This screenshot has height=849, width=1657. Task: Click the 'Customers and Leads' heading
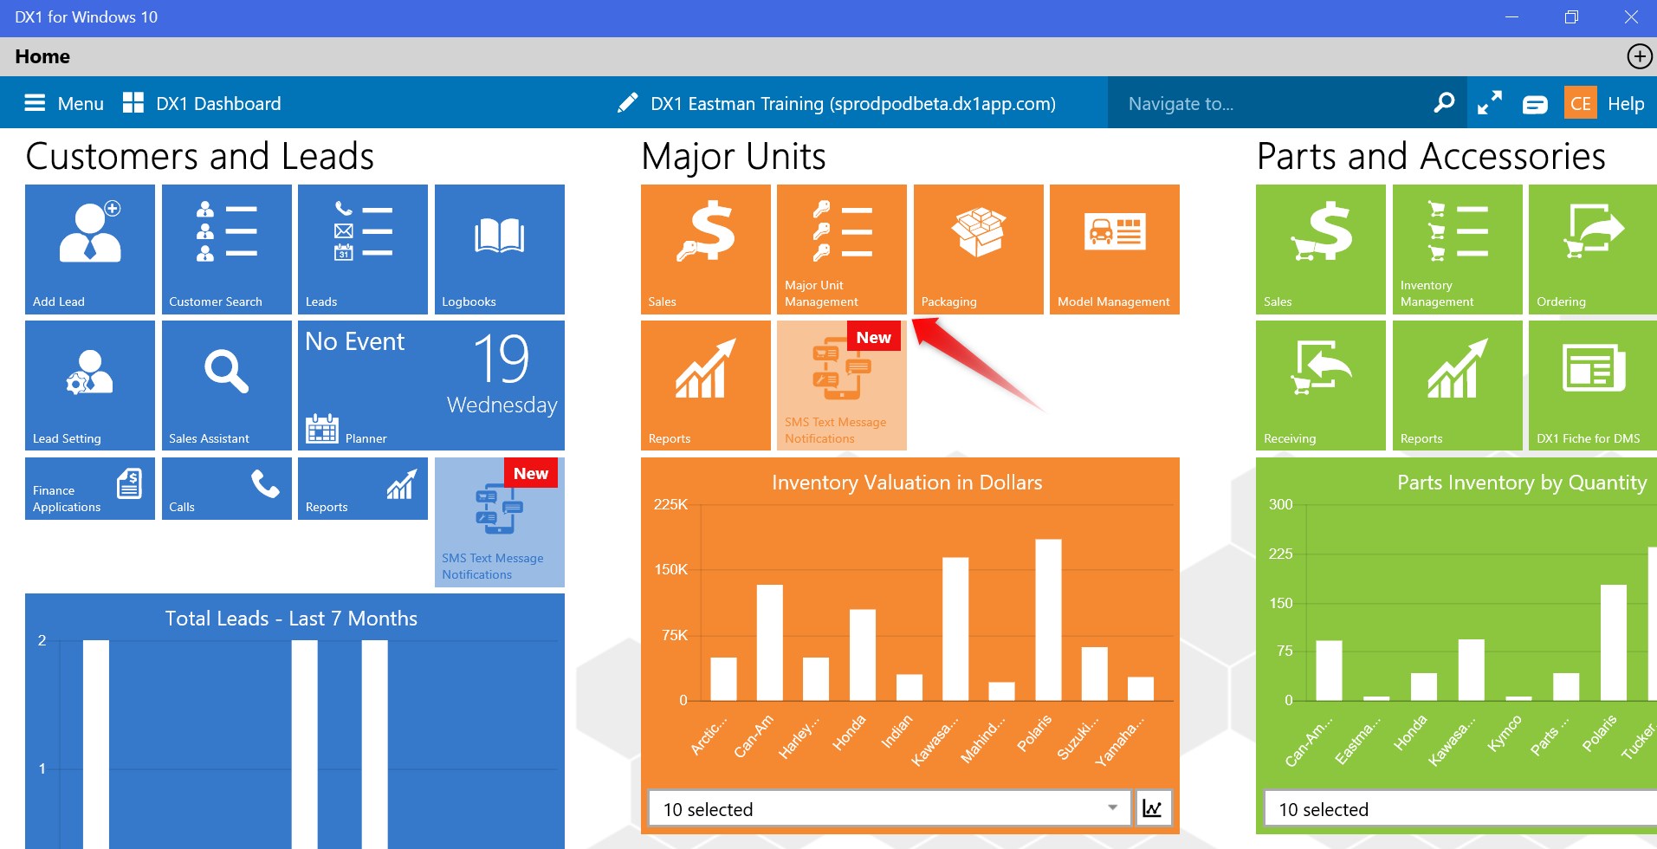pos(200,157)
